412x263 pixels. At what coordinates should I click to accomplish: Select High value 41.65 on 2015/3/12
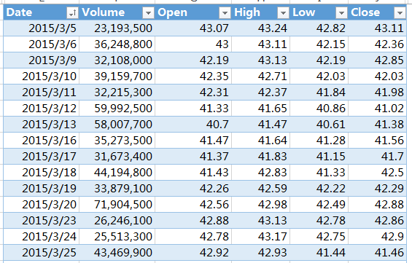pyautogui.click(x=260, y=108)
